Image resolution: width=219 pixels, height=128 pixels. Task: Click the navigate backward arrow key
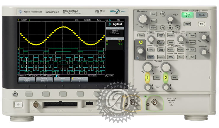162,28
